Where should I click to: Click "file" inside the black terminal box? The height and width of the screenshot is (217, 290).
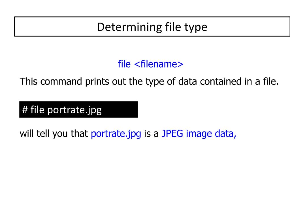coord(37,110)
